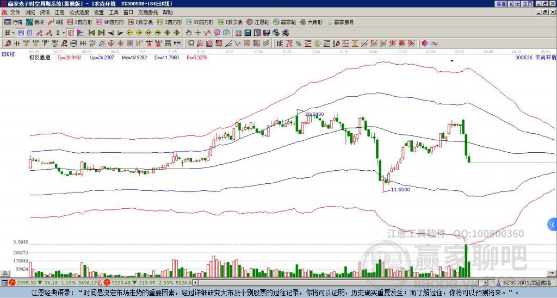This screenshot has height=298, width=557.
Task: Select the crosshair plus tool
Action: pyautogui.click(x=198, y=33)
